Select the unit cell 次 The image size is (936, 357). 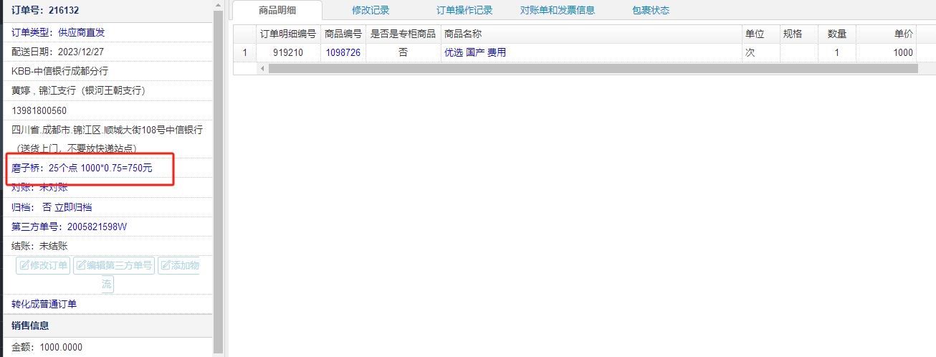[761, 52]
